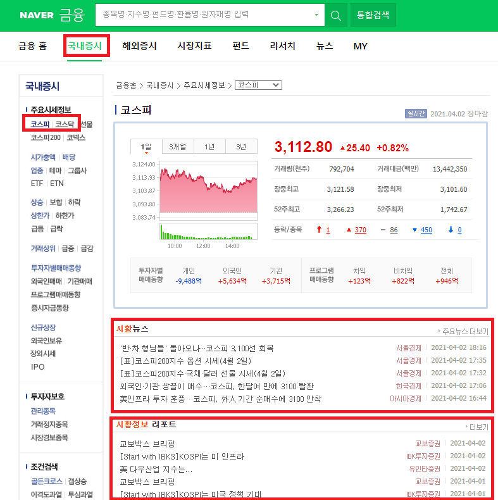
Task: Click the 실시간 badge
Action: tap(416, 113)
